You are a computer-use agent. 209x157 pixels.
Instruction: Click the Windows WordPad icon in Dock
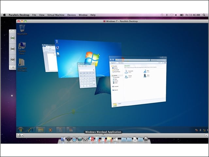point(103,139)
